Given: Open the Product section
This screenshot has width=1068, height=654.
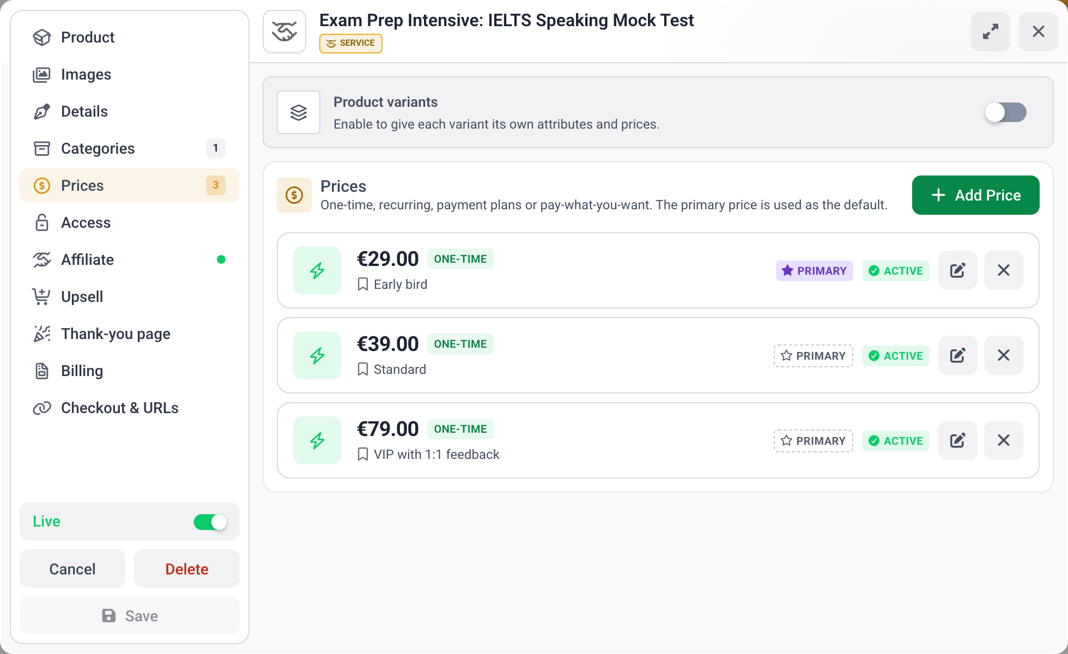Looking at the screenshot, I should [x=130, y=37].
